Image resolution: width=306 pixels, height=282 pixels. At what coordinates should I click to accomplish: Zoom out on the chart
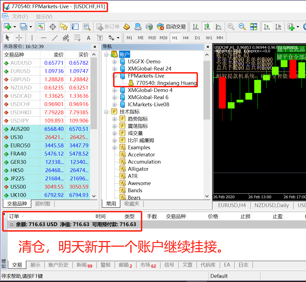[x=242, y=27]
